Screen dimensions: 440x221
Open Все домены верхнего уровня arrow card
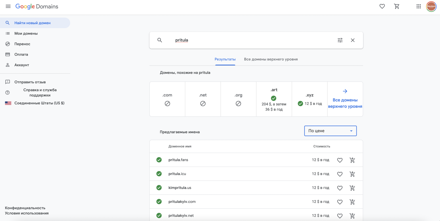click(x=345, y=99)
